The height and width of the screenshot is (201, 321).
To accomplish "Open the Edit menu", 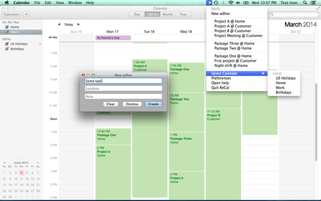I will pos(48,3).
